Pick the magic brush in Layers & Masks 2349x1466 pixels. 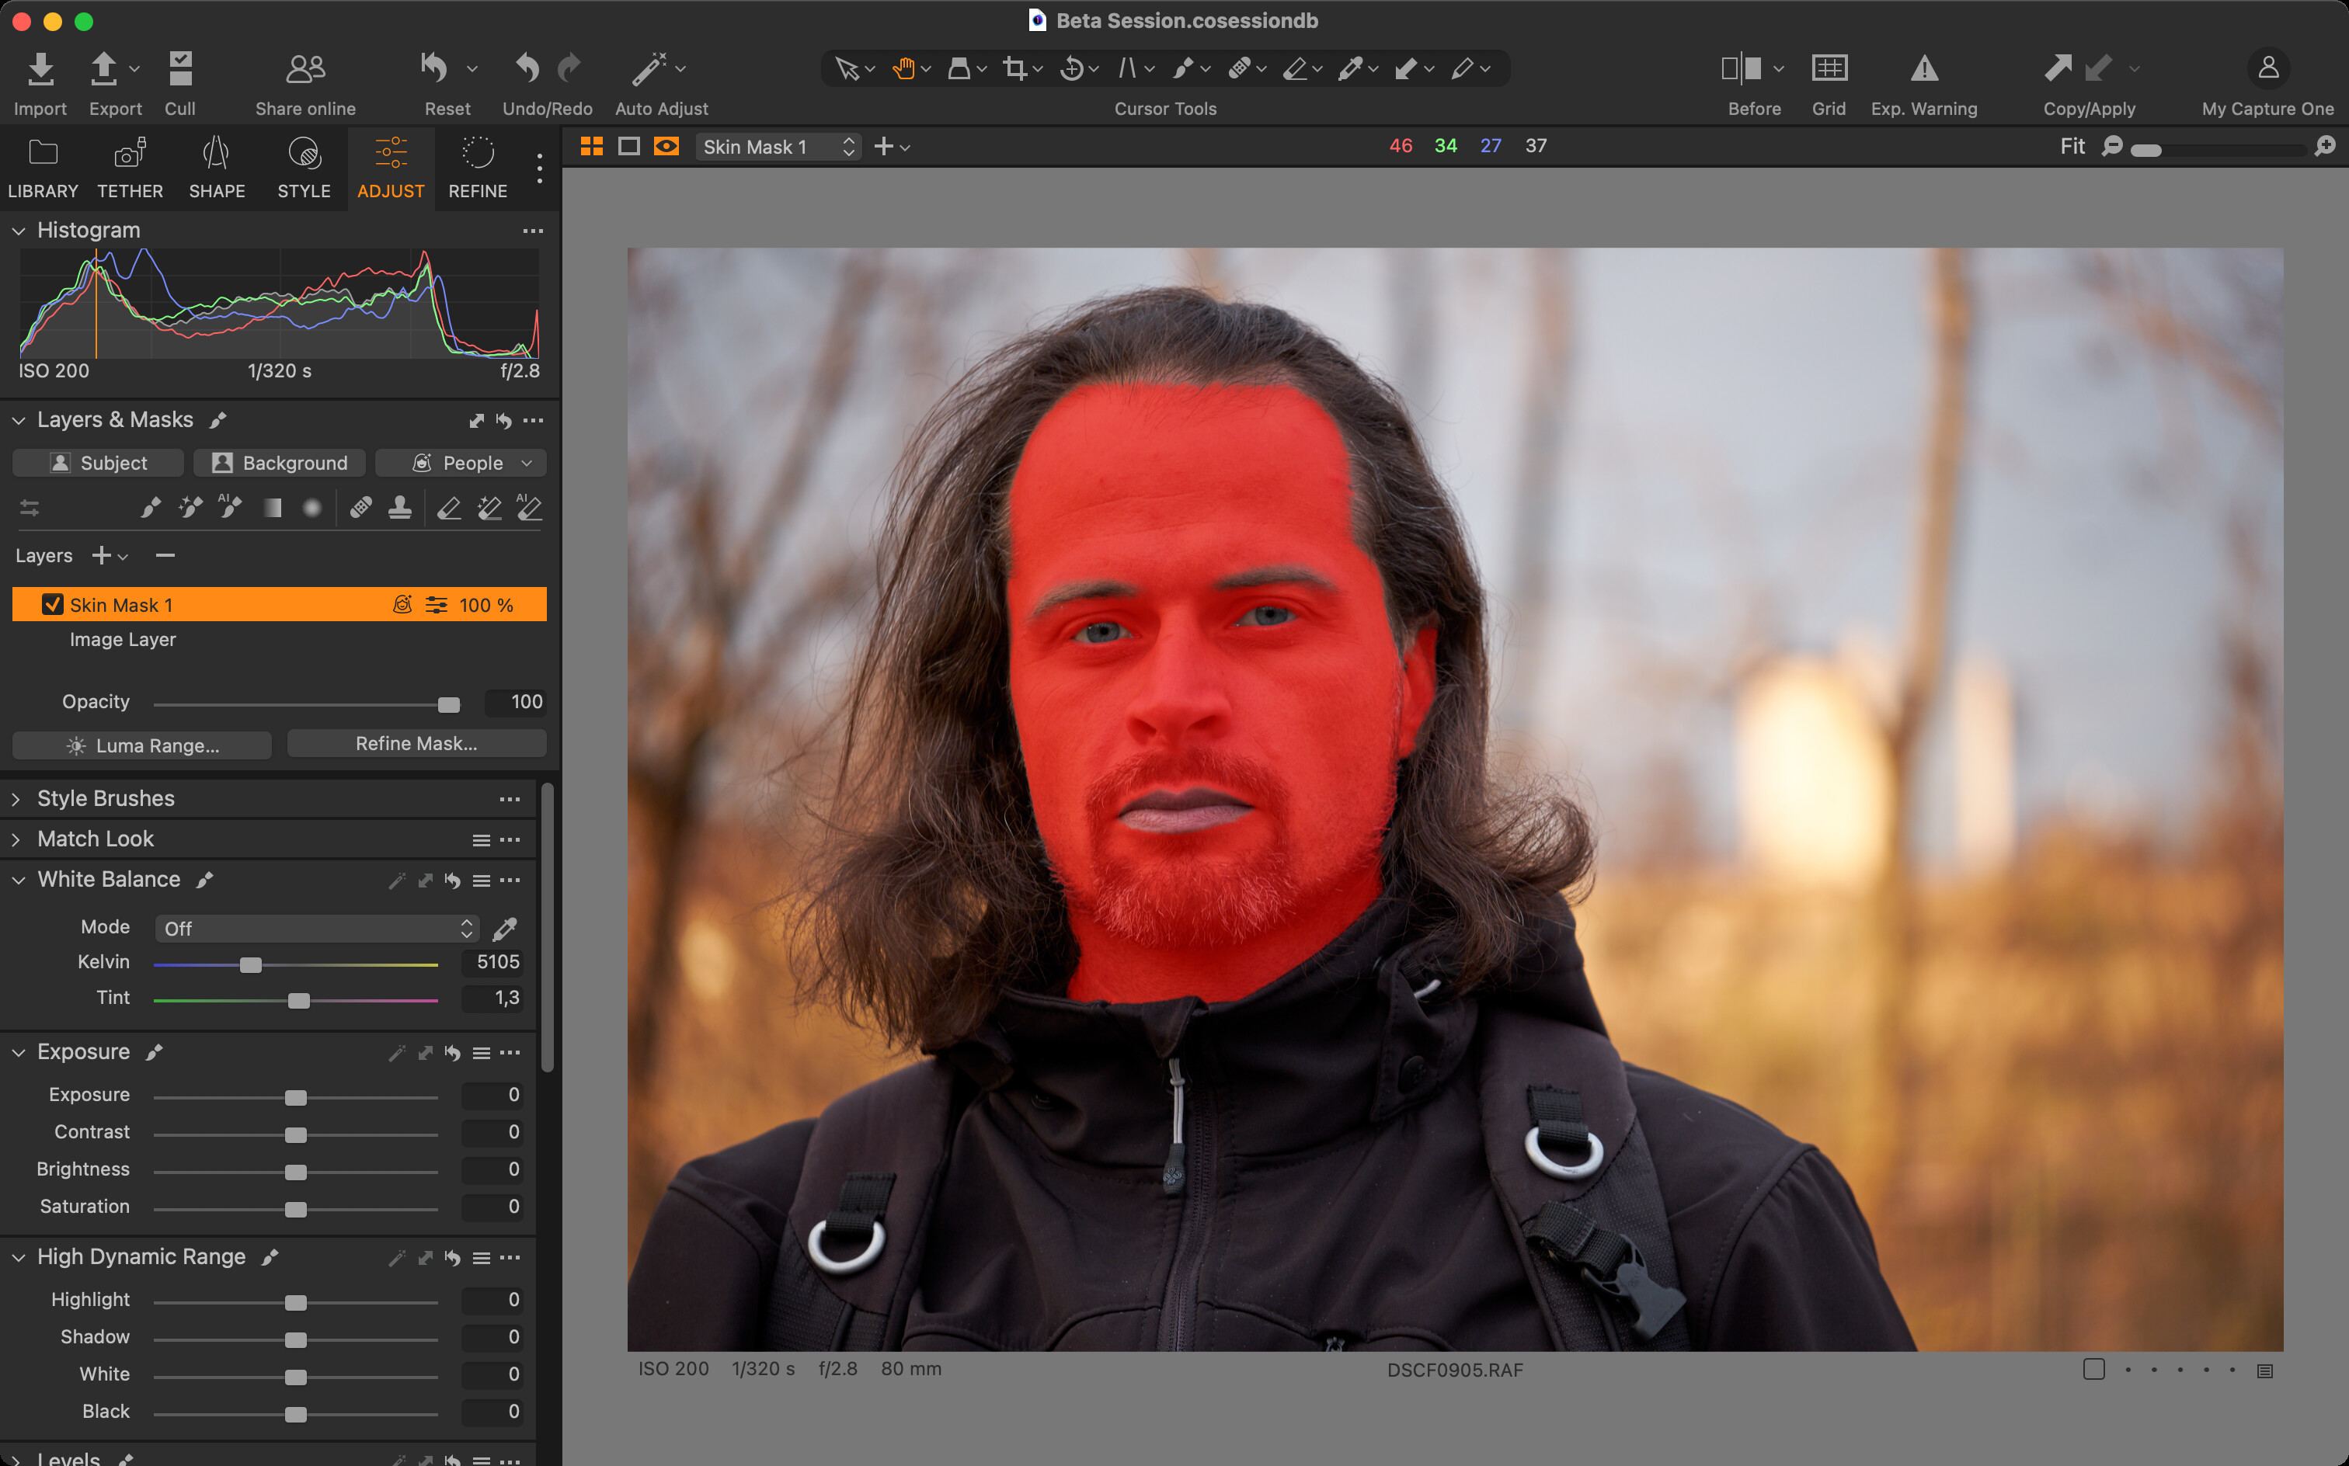point(190,507)
